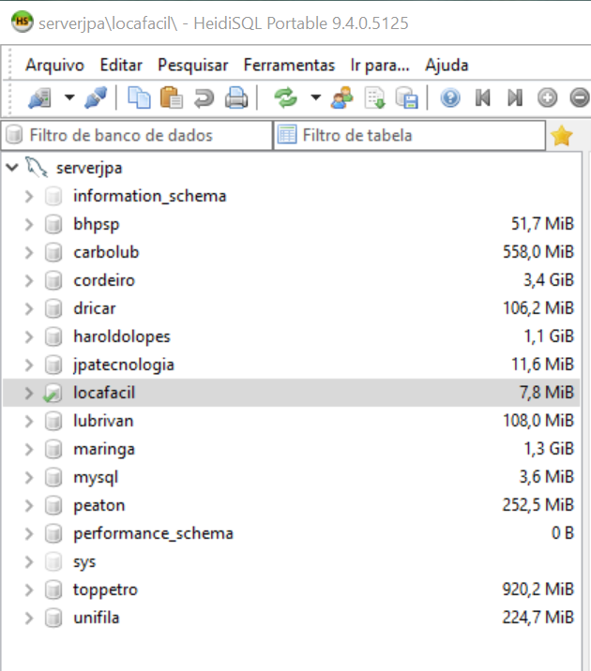Select the carbolub database
This screenshot has width=591, height=671.
(106, 252)
